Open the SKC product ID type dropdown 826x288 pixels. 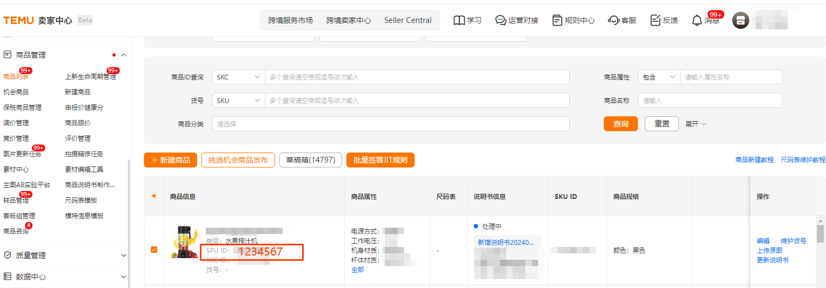coord(238,77)
